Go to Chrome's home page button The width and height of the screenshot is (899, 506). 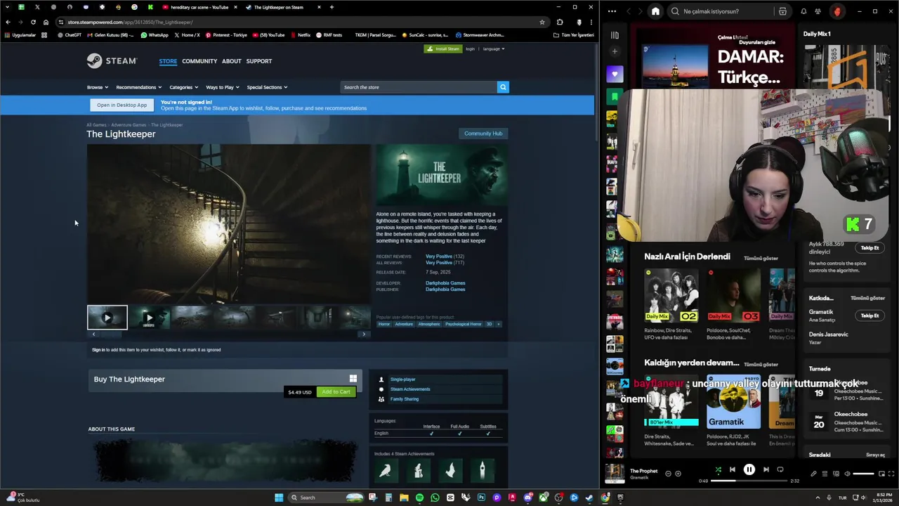[x=46, y=22]
